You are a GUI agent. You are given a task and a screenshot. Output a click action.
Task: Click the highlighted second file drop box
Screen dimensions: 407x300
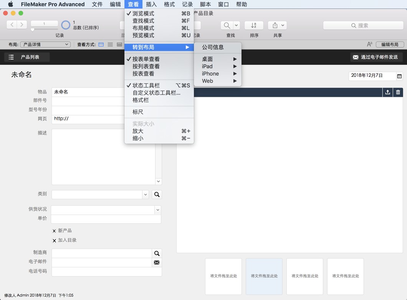tap(264, 276)
